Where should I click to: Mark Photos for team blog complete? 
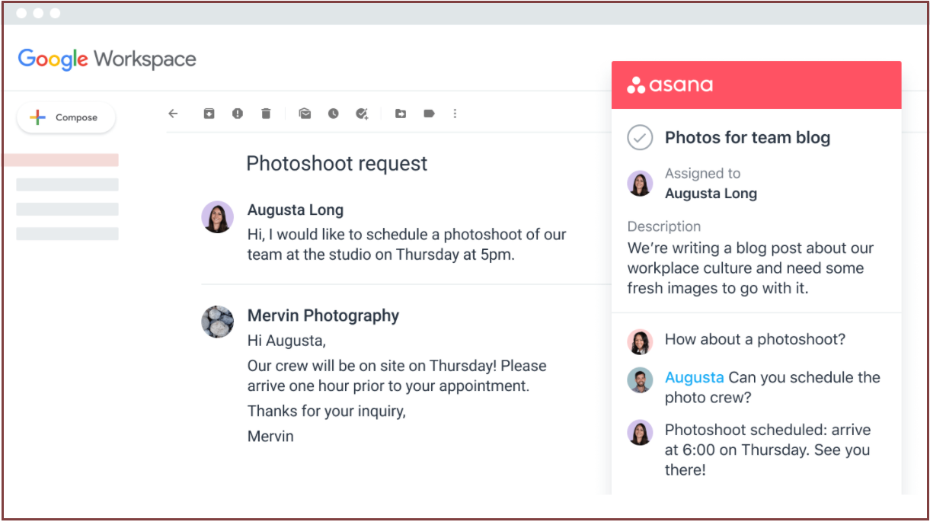point(640,138)
